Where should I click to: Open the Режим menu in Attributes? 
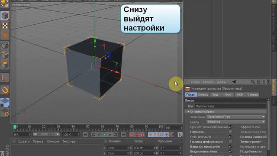point(195,82)
